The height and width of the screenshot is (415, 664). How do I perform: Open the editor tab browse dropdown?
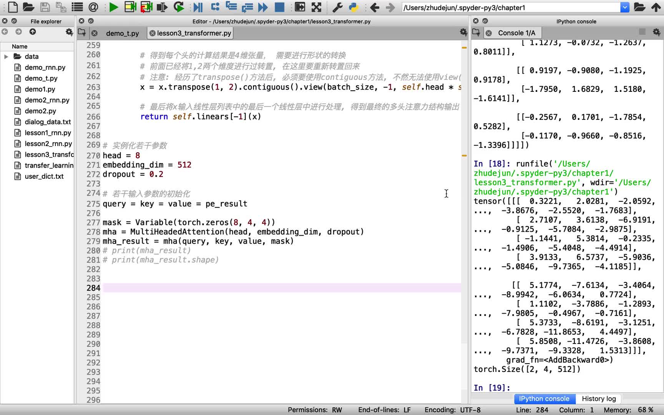coord(82,32)
